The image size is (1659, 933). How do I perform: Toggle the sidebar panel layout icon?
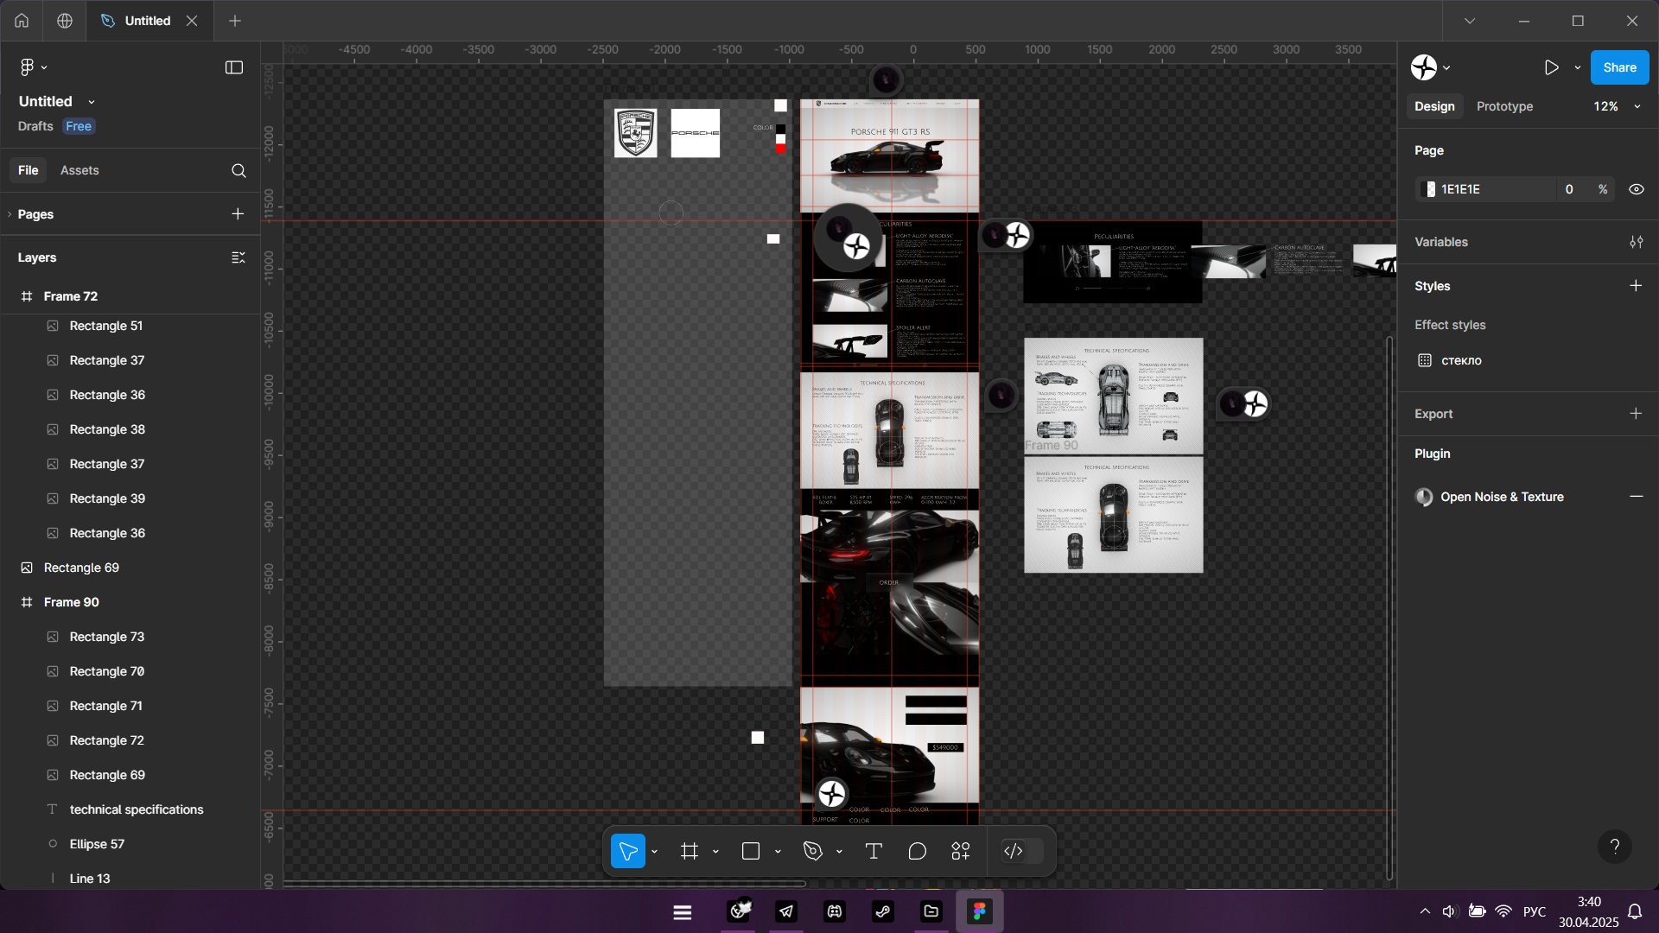(x=234, y=67)
